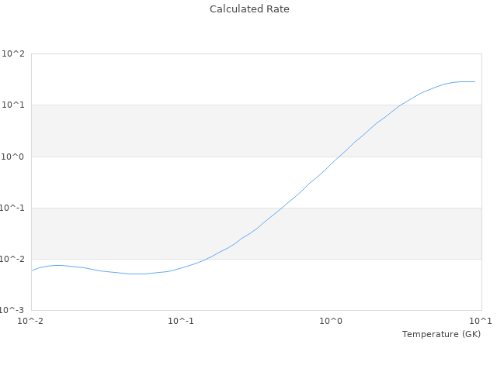The image size is (497, 372).
Task: Click the 10^1 tick label on the x-axis
Action: click(481, 321)
